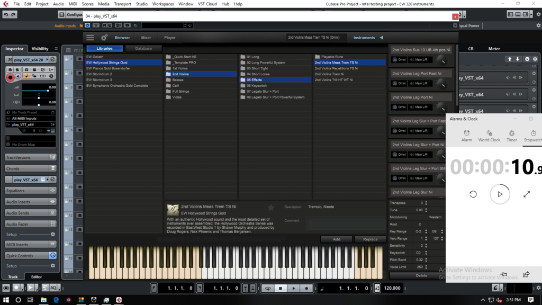Toggle Mute (M) in Inspector

pos(10,70)
